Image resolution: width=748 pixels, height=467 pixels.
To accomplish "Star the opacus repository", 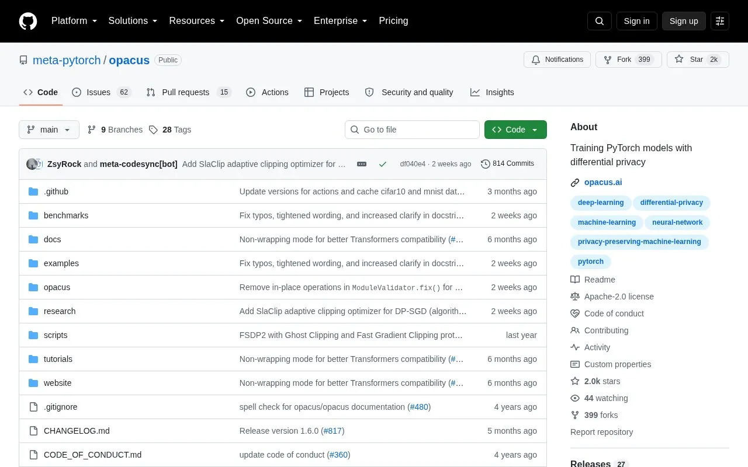I will 698,60.
